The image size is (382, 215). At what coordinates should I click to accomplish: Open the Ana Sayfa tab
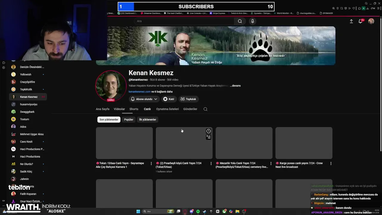pyautogui.click(x=102, y=109)
